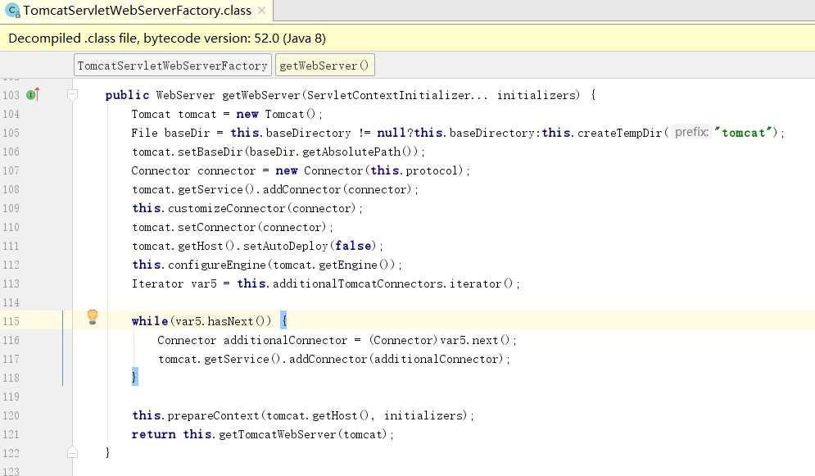Click 'addConnector(additionalConnector)' on line 117
The height and width of the screenshot is (476, 815).
coord(396,359)
